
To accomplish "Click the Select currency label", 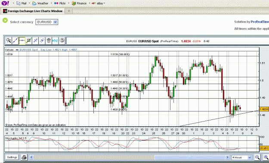I will click(x=22, y=22).
